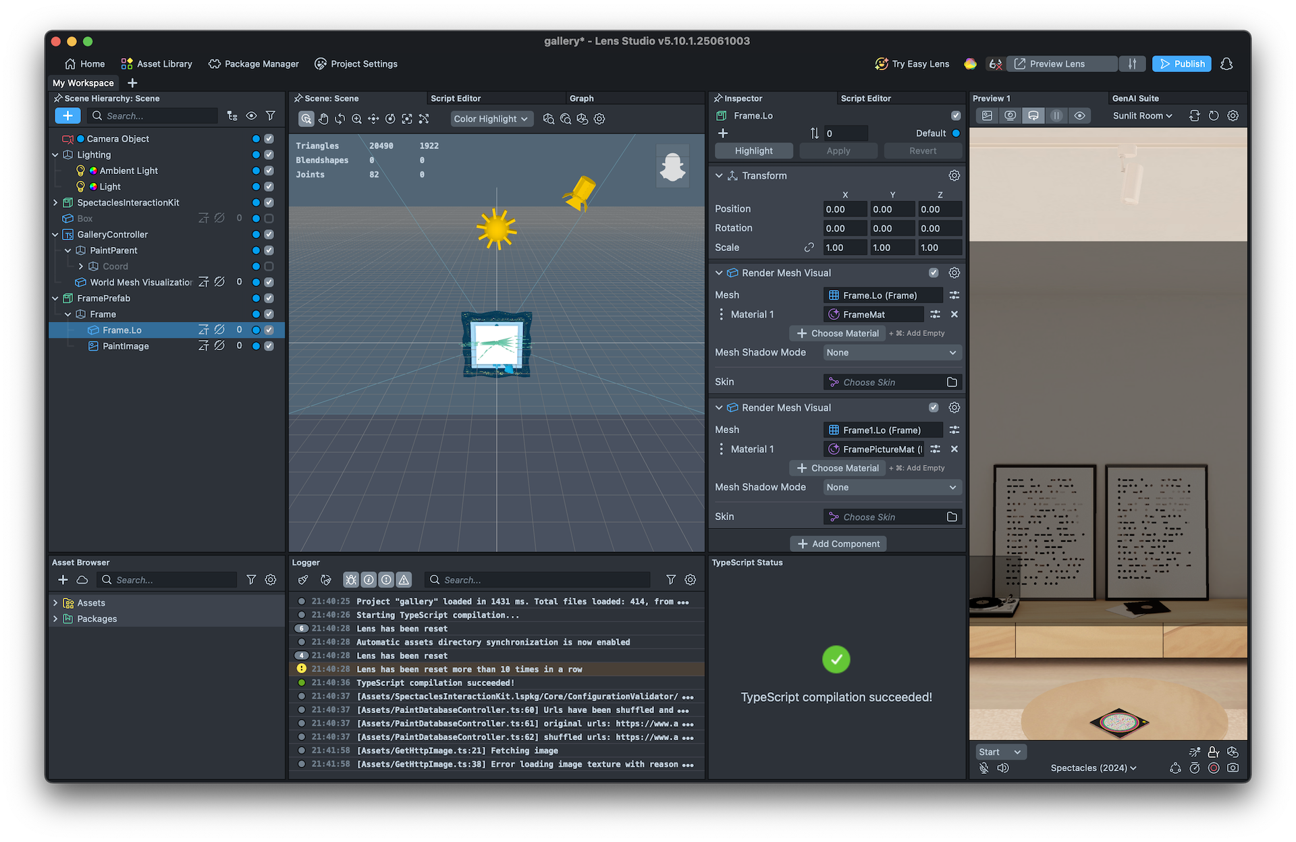
Task: Click Add Component button
Action: pos(838,544)
